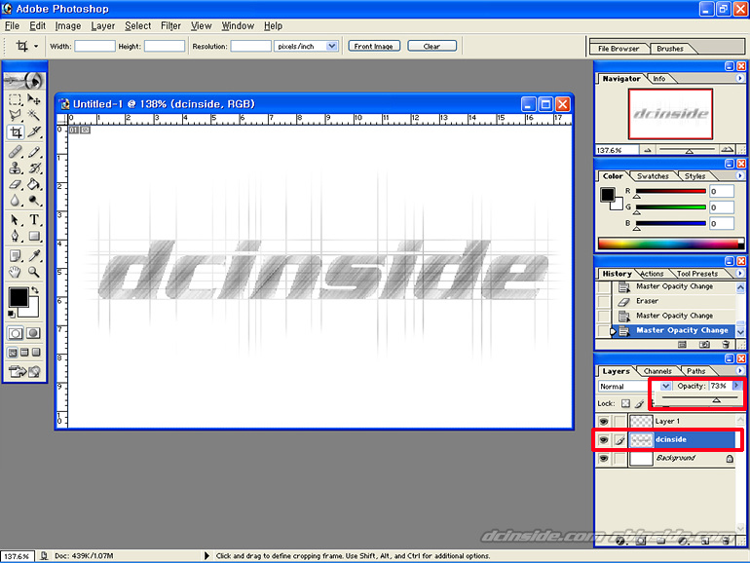Open the Color palette menu arrow
The image size is (750, 563).
click(x=739, y=175)
